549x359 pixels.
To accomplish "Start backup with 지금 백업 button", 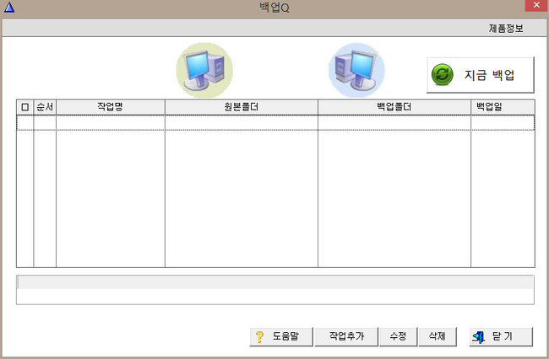I will [x=481, y=75].
